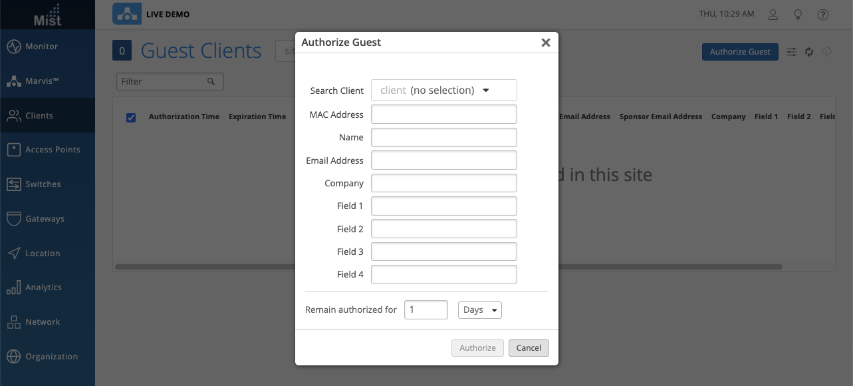Click the MAC Address input field

coord(443,114)
